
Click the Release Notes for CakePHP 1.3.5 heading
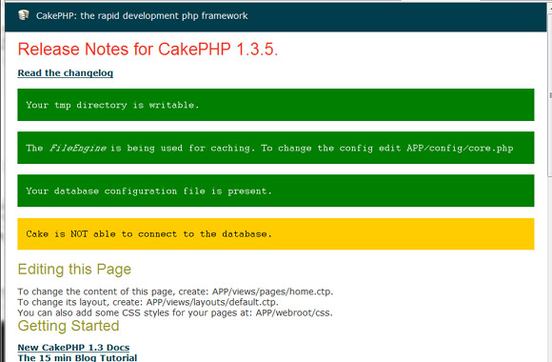pos(148,49)
